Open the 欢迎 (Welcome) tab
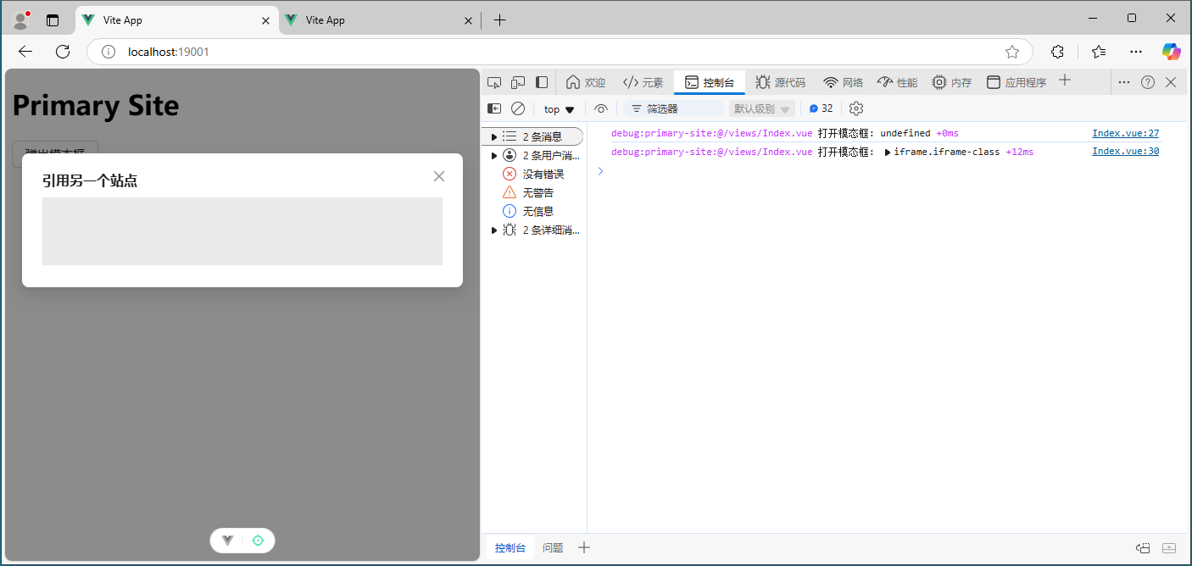The image size is (1192, 566). click(x=586, y=82)
